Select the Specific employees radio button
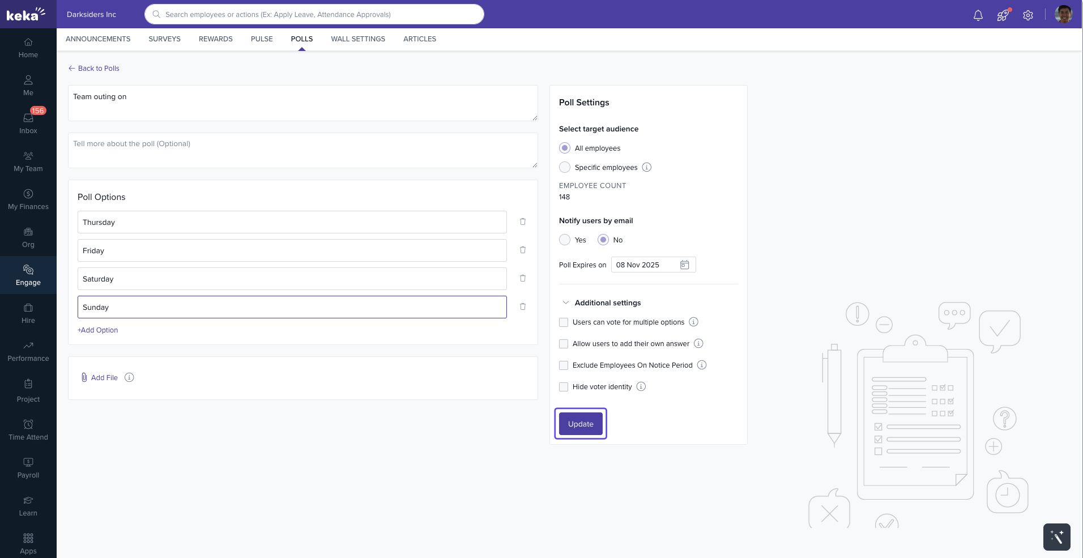The height and width of the screenshot is (558, 1083). tap(565, 167)
